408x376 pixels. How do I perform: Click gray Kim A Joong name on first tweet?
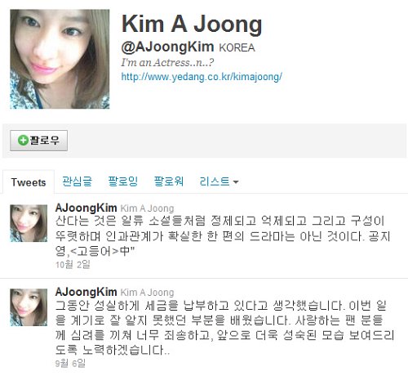click(147, 208)
